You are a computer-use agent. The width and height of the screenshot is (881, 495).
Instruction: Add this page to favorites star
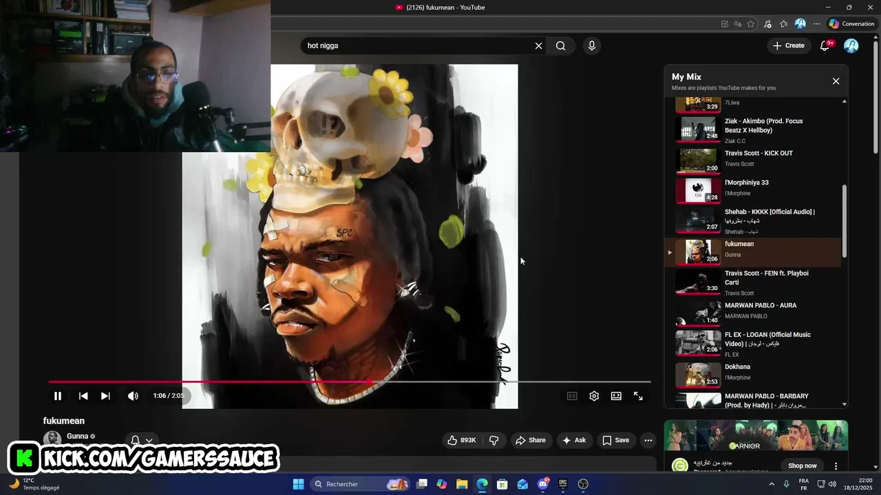coord(751,23)
